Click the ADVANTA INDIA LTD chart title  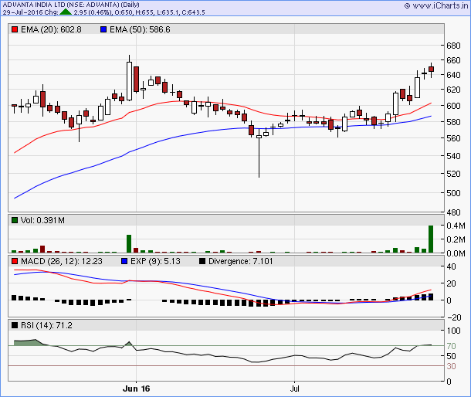[71, 5]
